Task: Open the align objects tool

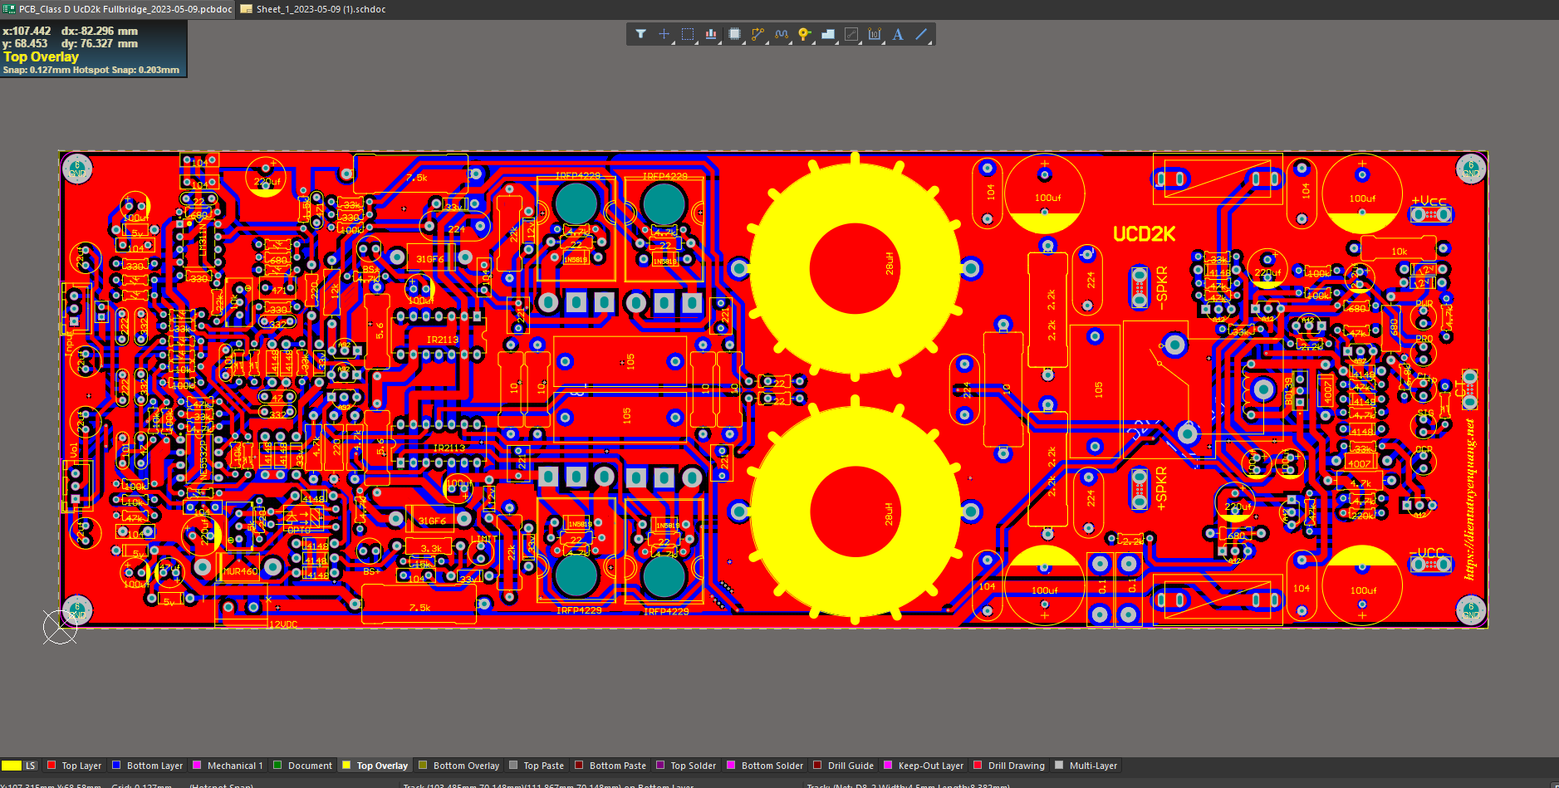Action: (711, 34)
